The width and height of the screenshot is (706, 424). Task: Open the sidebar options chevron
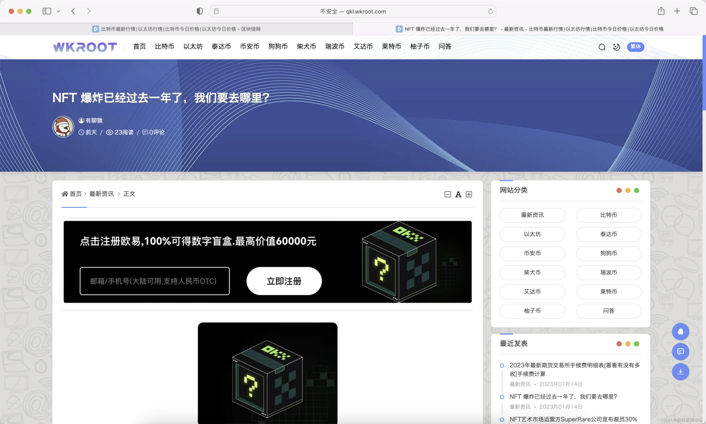click(x=58, y=11)
